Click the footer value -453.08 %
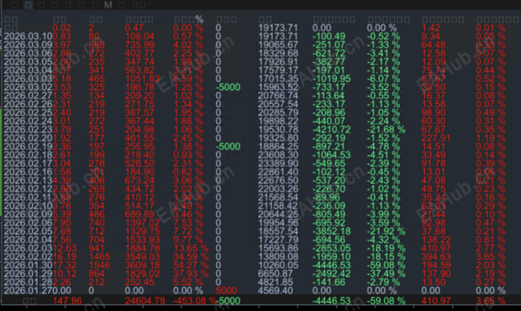The height and width of the screenshot is (311, 521). tap(195, 301)
